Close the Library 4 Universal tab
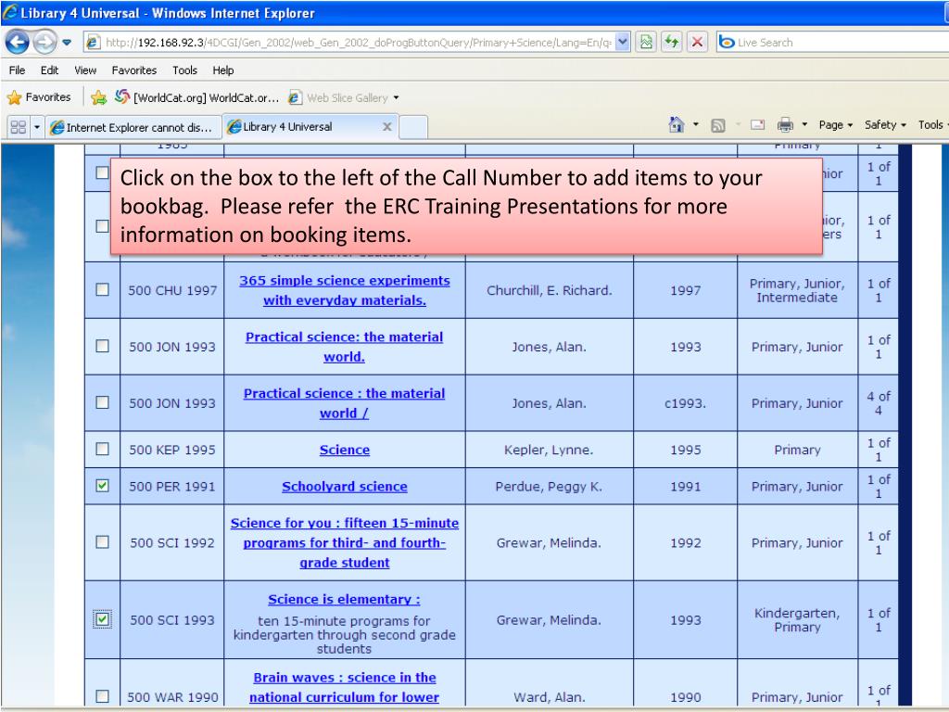 tap(387, 126)
